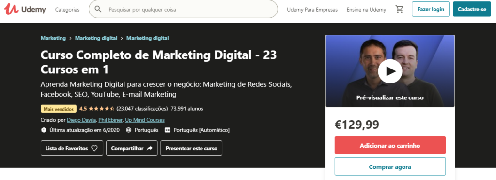This screenshot has width=496, height=180.
Task: Open Udemy Para Empresas
Action: [x=312, y=10]
